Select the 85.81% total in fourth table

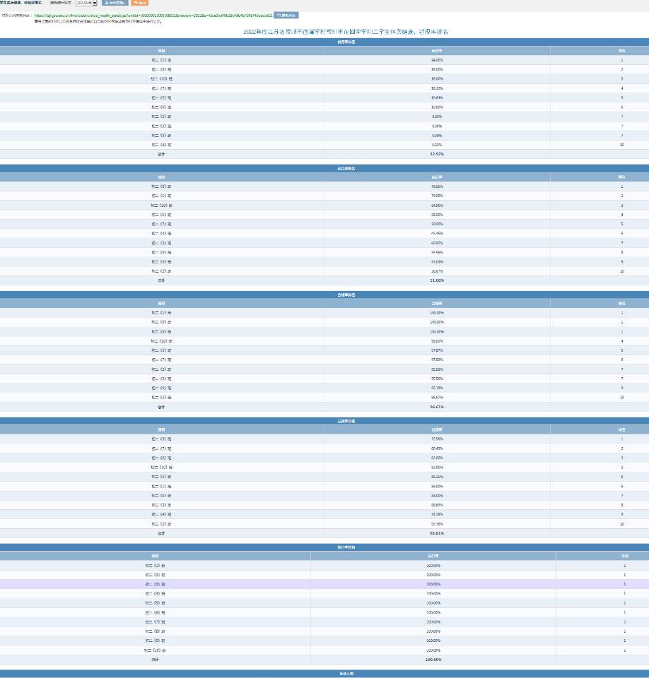(x=437, y=533)
